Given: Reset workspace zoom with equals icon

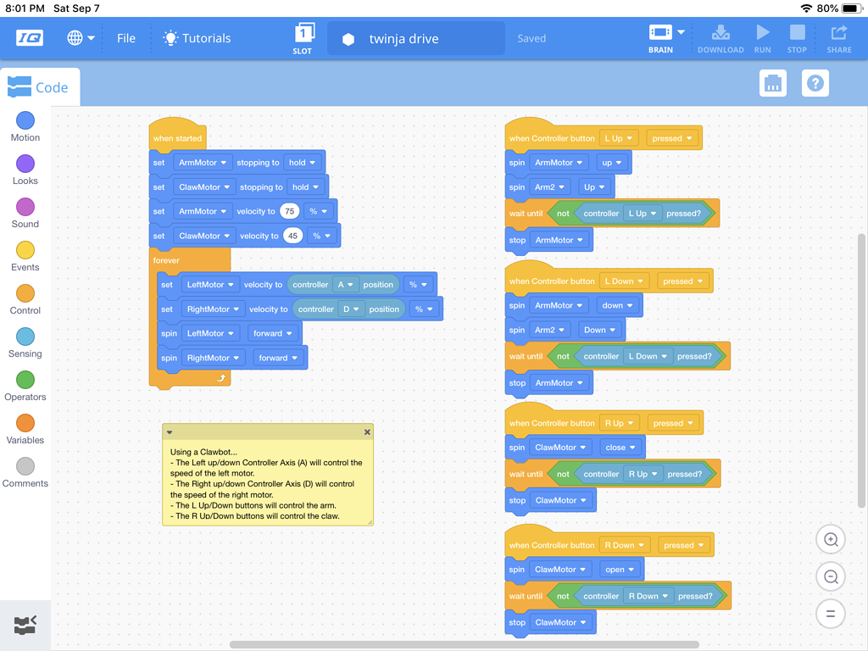Looking at the screenshot, I should pos(831,614).
